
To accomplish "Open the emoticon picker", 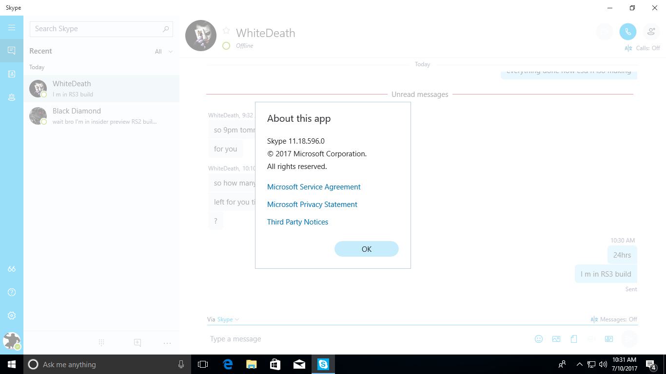I will click(539, 339).
